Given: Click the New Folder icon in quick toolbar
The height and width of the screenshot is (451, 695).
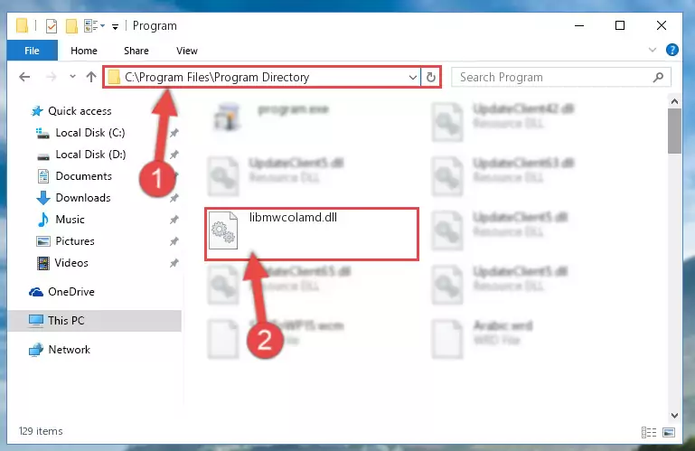Looking at the screenshot, I should (x=71, y=26).
